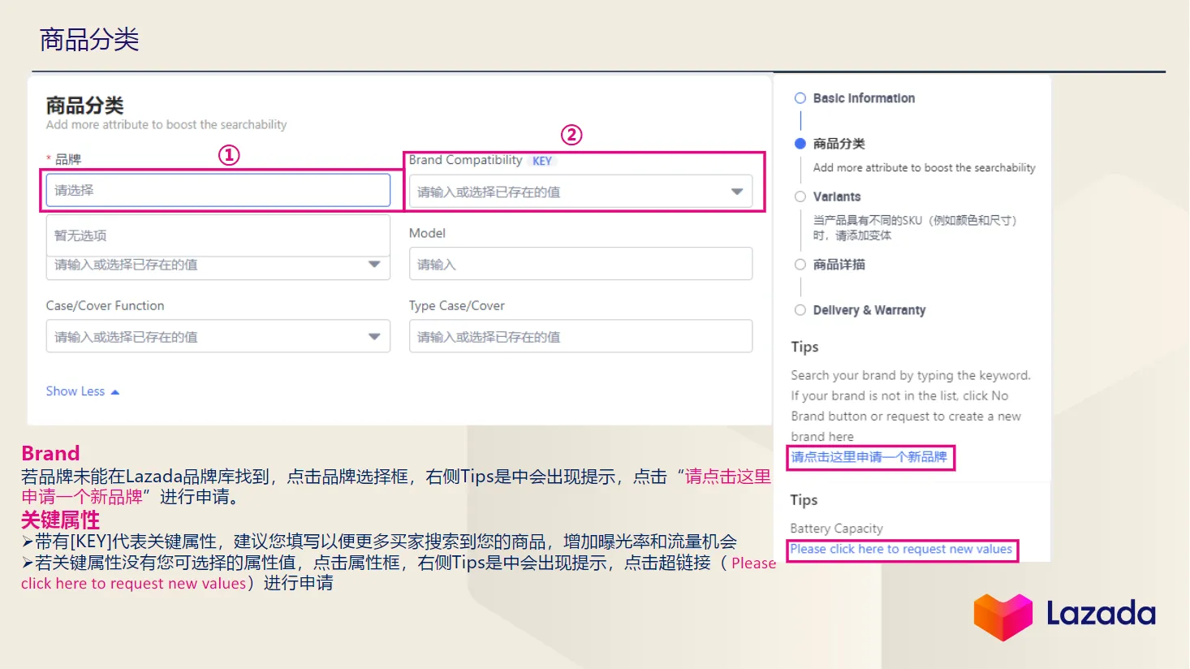Screen dimensions: 1190x669
Task: Open the 请点击这里申请一个新品牌 link
Action: point(869,457)
